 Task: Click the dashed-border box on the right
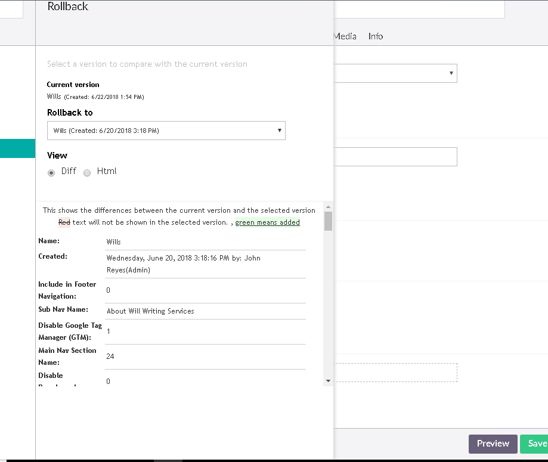395,373
